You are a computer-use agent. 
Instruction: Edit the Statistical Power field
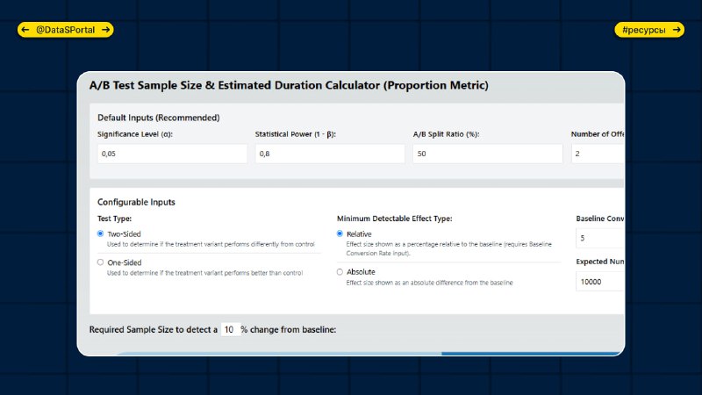coord(330,154)
